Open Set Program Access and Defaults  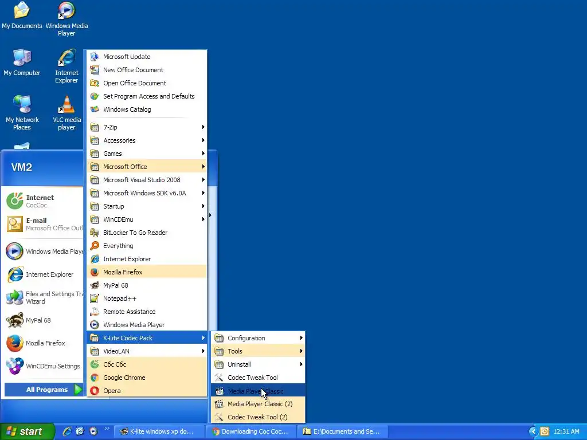147,96
